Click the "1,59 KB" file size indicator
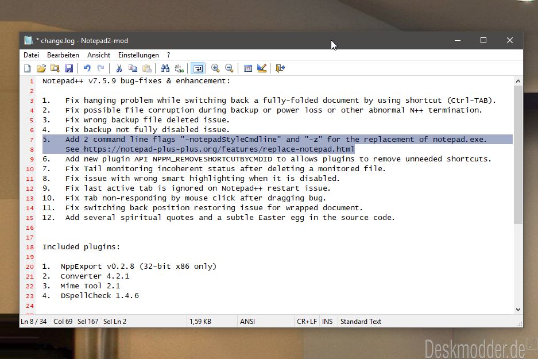 (200, 322)
